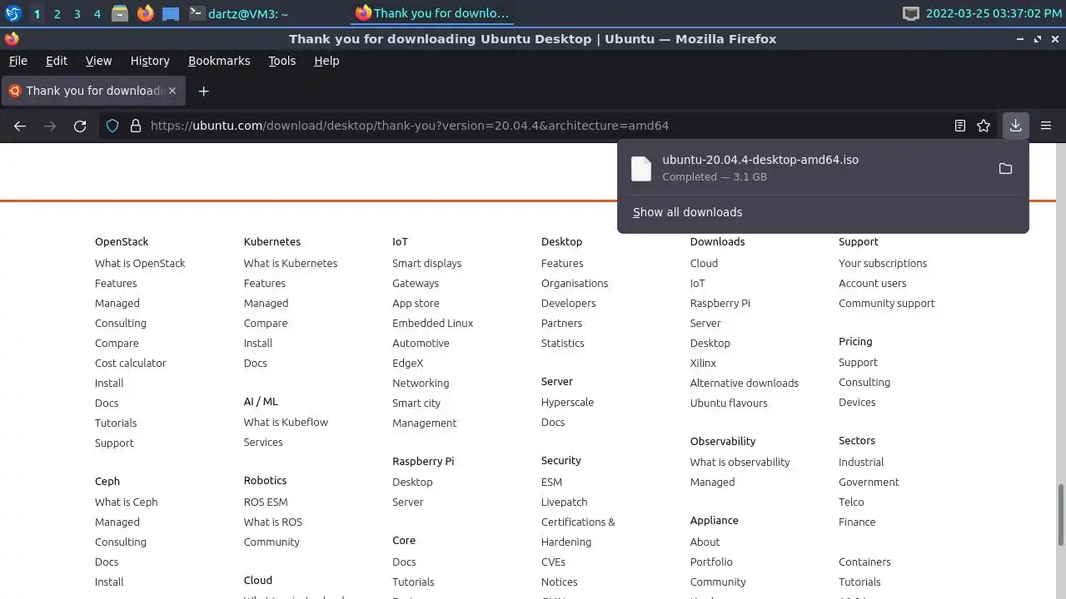This screenshot has width=1066, height=599.
Task: Click the page's vertical scrollbar thumb
Action: [1060, 514]
